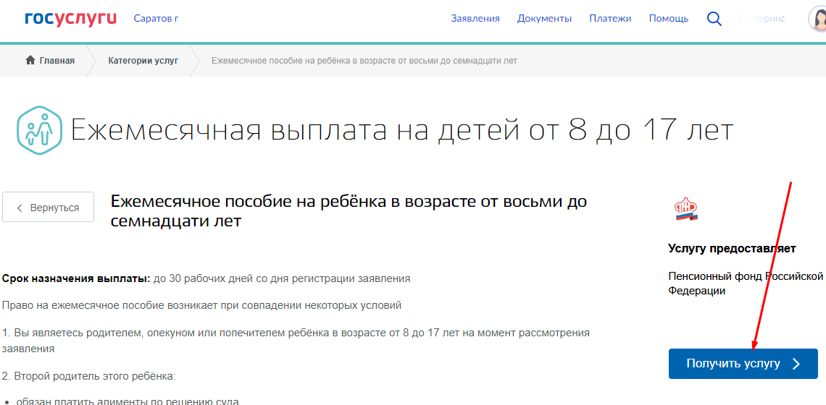
Task: Open the Помощь menu
Action: [669, 19]
